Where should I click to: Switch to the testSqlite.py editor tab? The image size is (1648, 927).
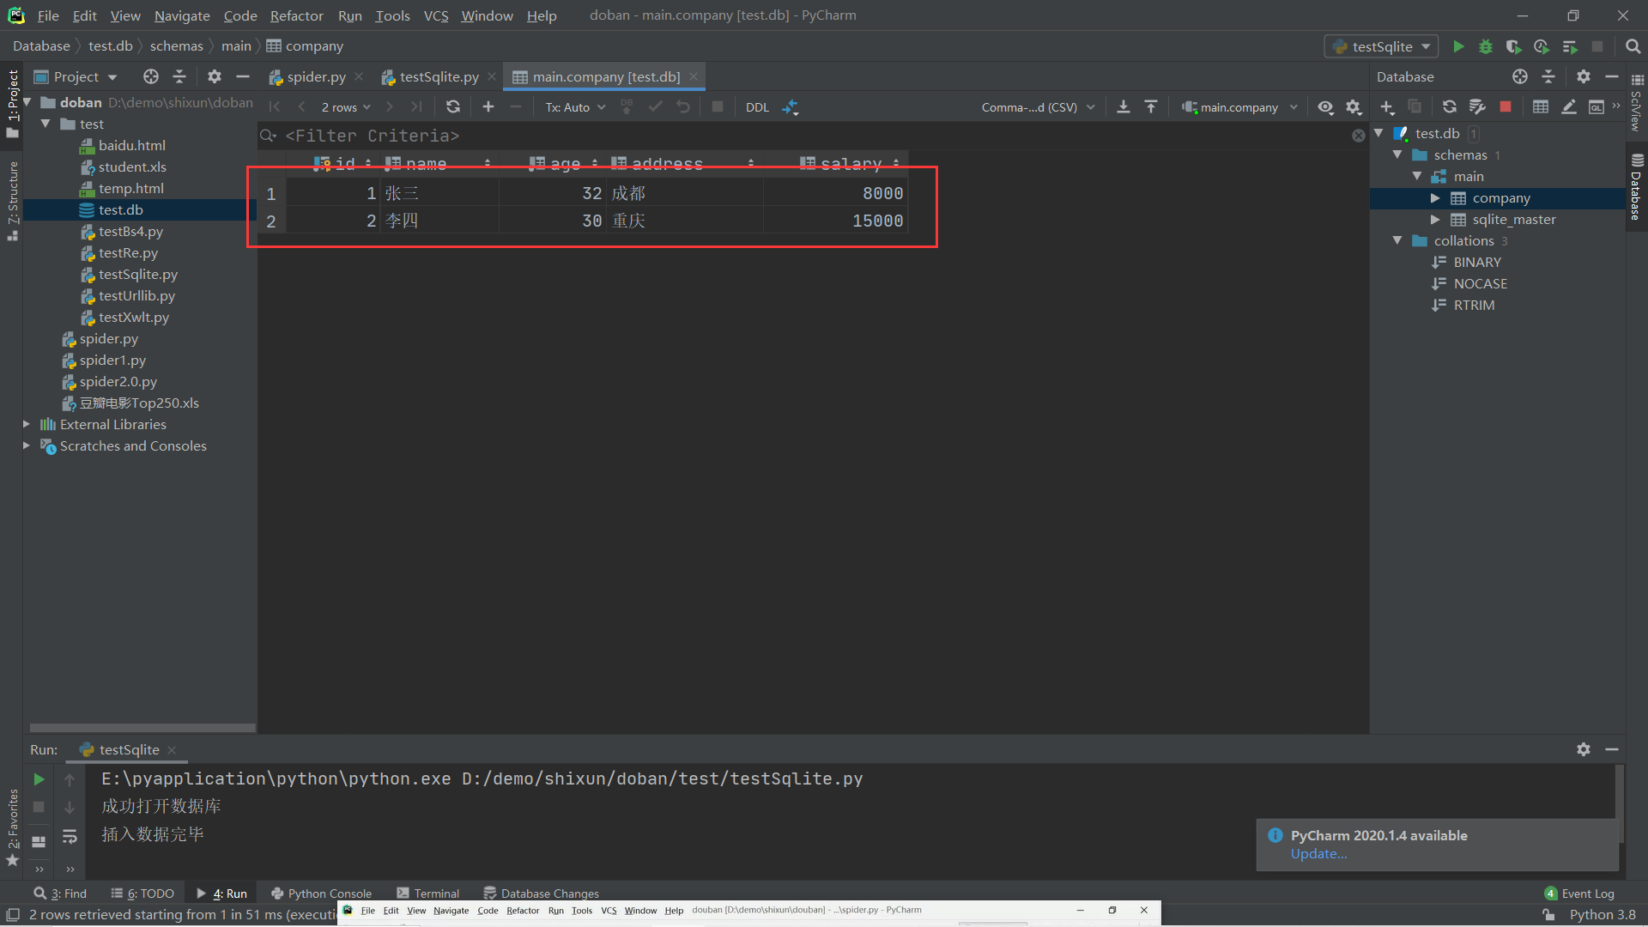[x=439, y=76]
